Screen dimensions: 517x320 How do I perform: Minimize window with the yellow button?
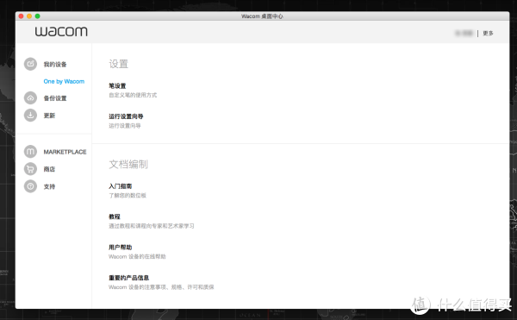(29, 16)
